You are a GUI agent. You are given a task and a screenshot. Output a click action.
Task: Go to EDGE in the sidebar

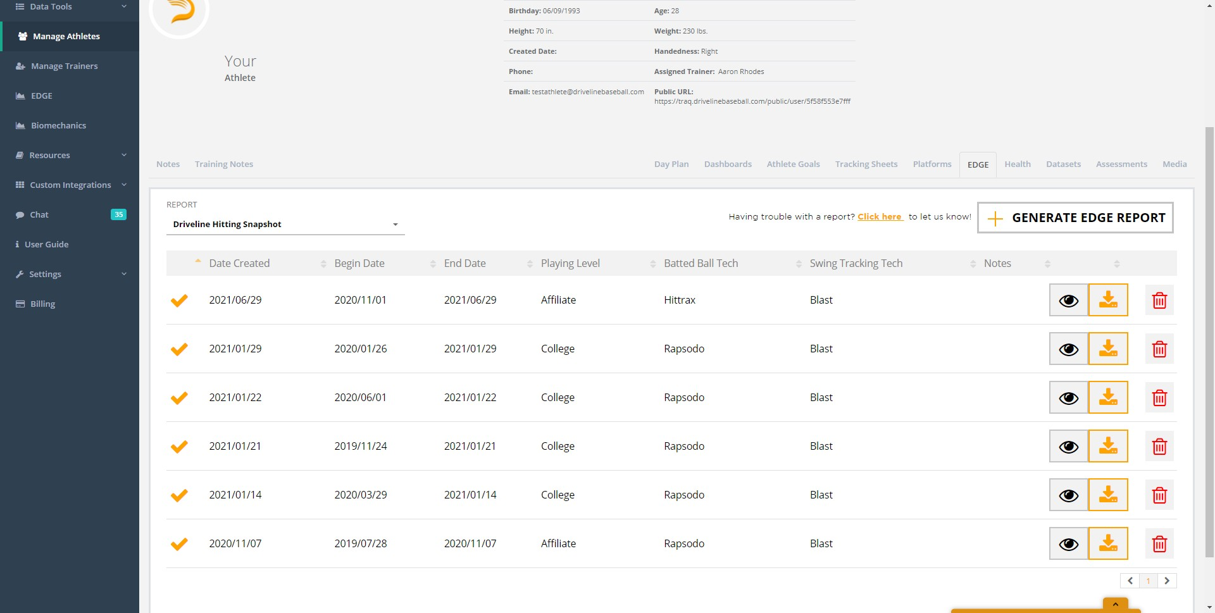70,96
